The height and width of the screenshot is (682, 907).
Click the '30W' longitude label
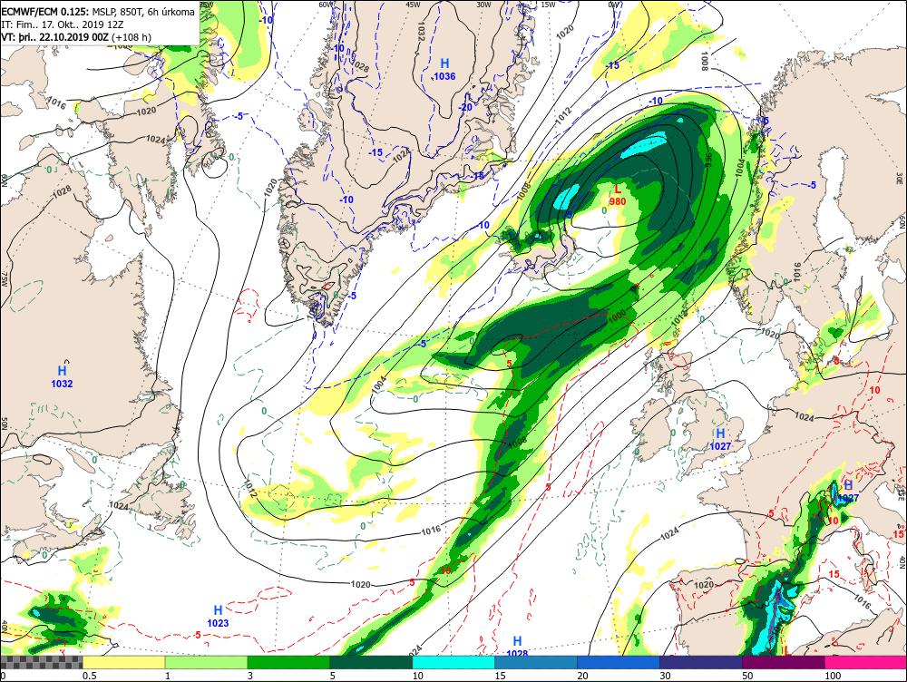[x=483, y=4]
